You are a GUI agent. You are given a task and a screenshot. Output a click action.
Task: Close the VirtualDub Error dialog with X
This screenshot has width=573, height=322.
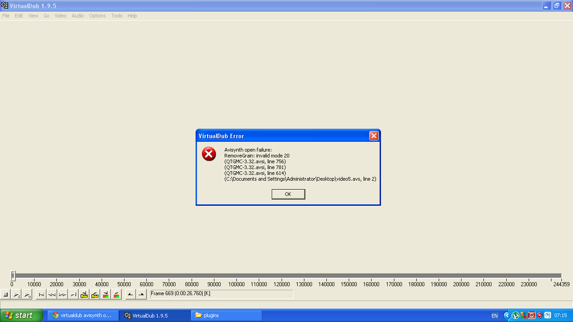pos(374,136)
